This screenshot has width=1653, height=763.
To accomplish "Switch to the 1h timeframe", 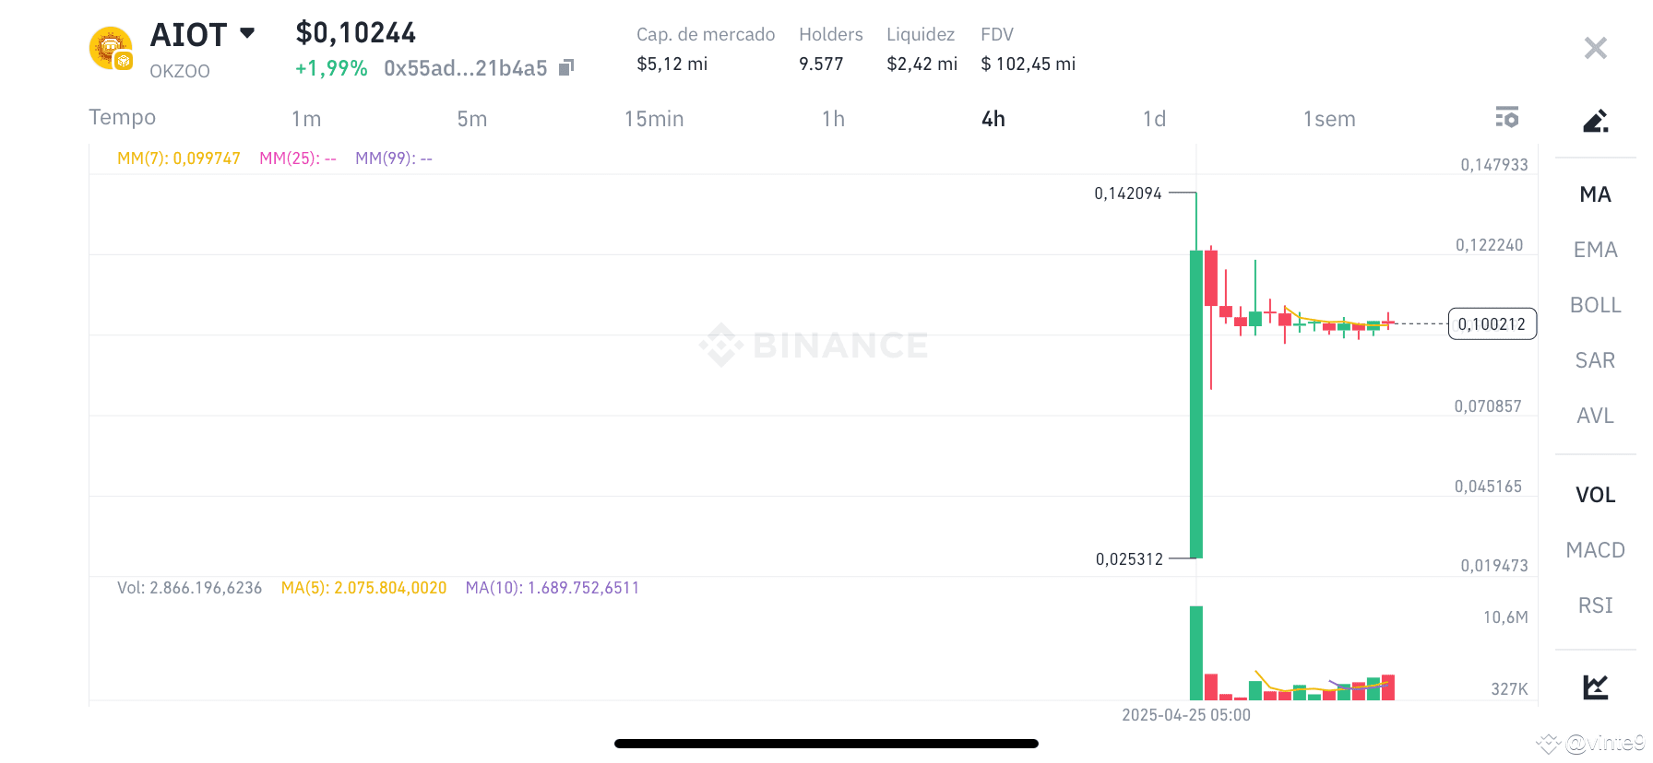I will 833,119.
